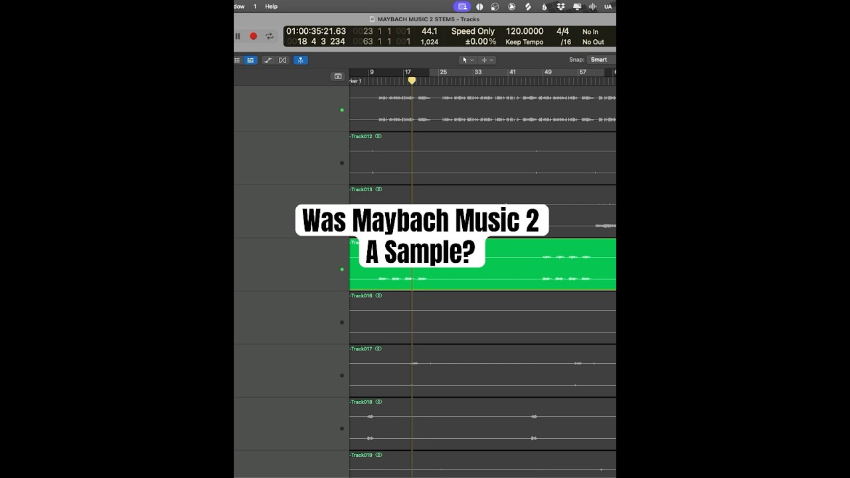Open the Keep Tempo mode menu
This screenshot has height=478, width=850.
tap(525, 42)
